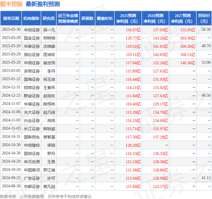Click the 128.20亿 profit value

(133, 145)
